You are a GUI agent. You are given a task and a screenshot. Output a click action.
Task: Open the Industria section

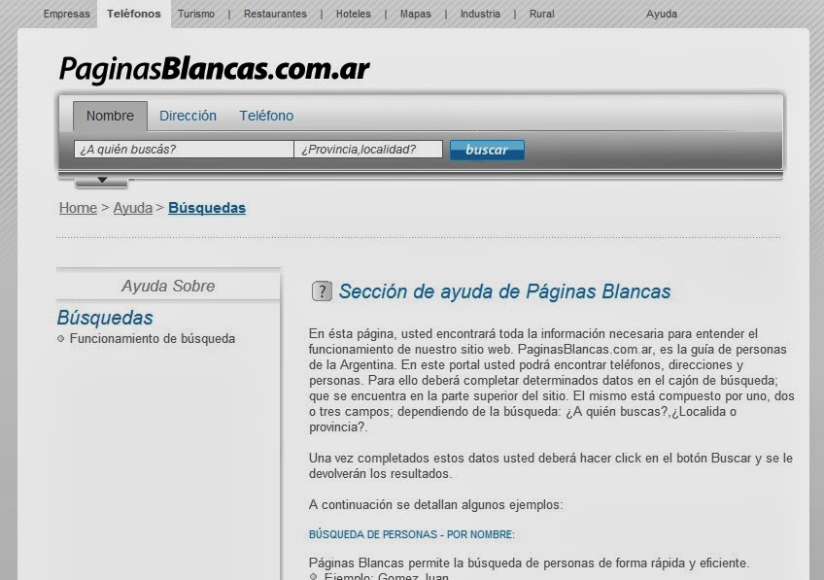pyautogui.click(x=480, y=15)
